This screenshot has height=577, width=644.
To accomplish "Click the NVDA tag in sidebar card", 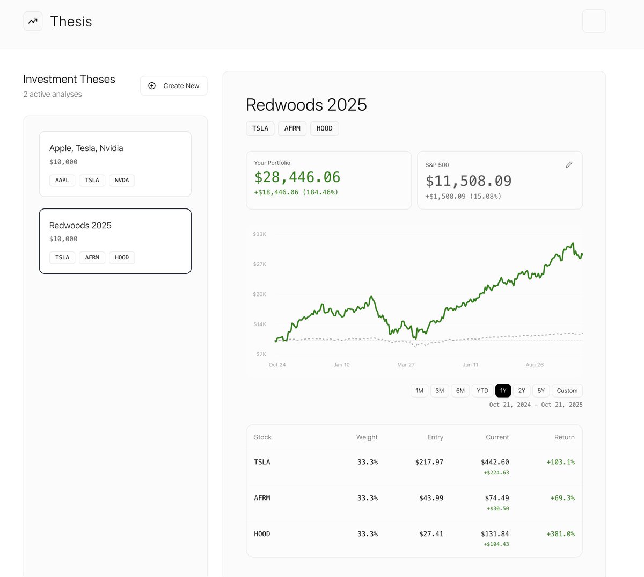I will pyautogui.click(x=122, y=181).
